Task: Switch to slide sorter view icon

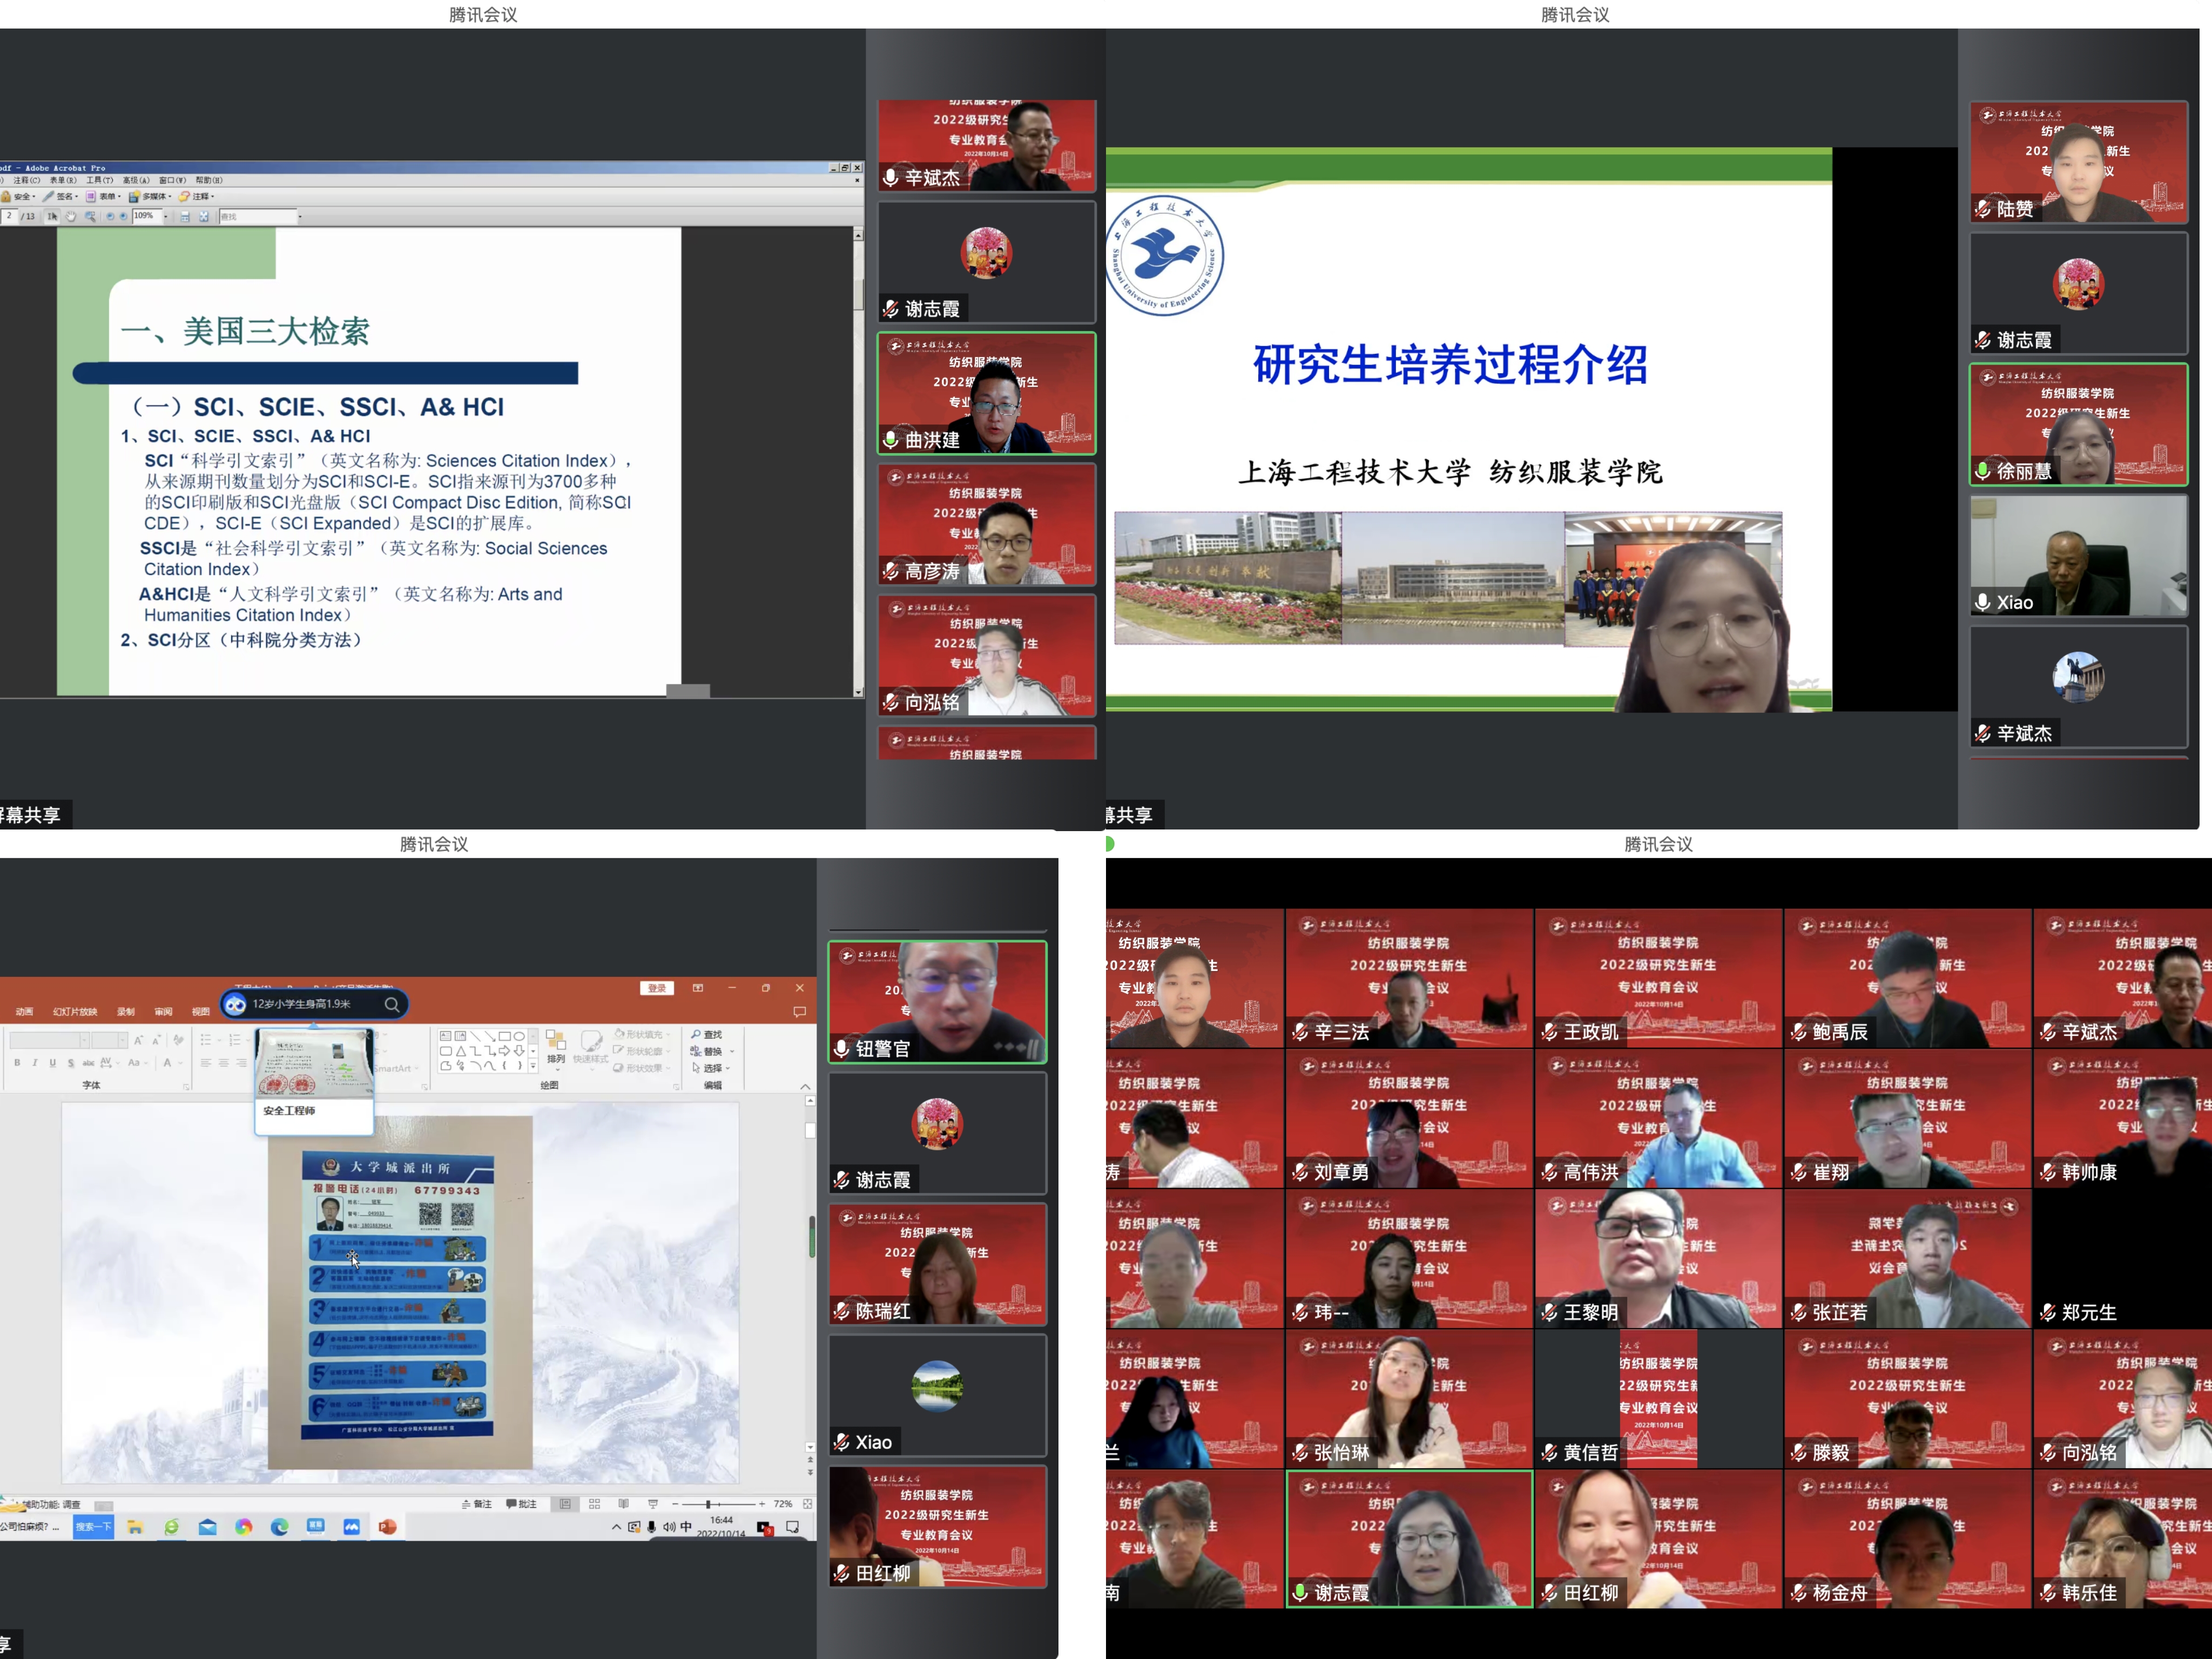Action: point(594,1504)
